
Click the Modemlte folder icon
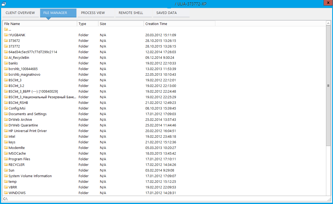pyautogui.click(x=6, y=148)
